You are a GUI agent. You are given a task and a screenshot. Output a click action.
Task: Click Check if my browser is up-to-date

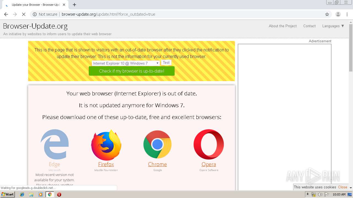click(x=132, y=71)
